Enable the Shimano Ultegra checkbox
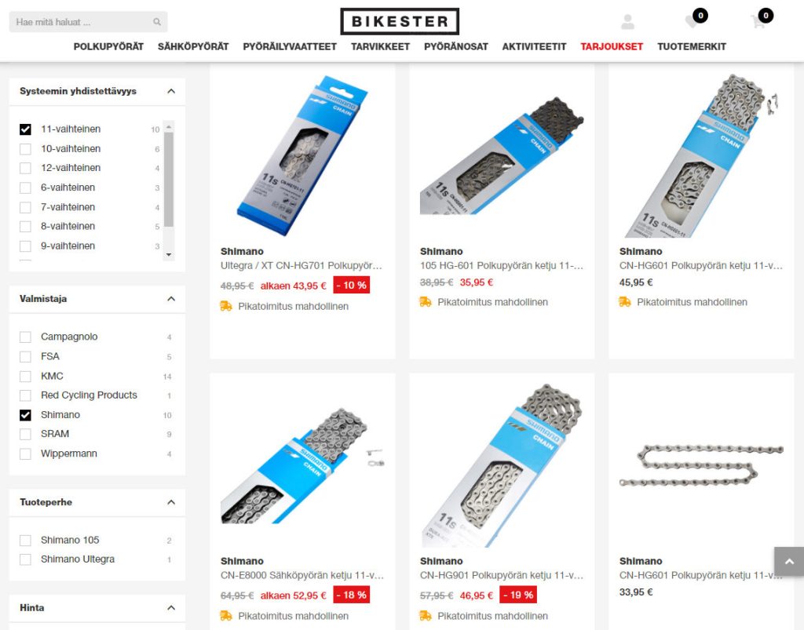 coord(25,559)
